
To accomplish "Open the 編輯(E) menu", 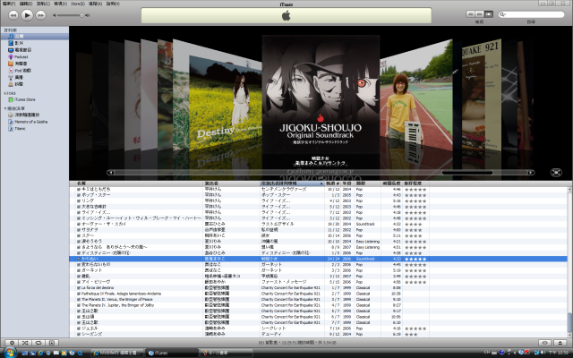I will point(26,4).
